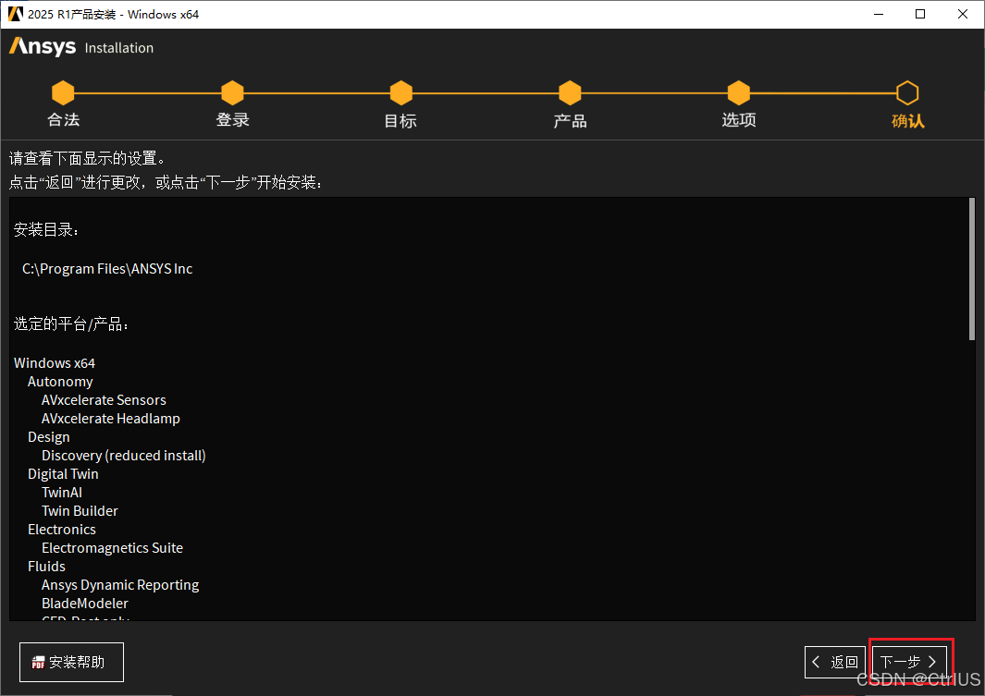
Task: Click the 选定的平台/产品 heading text
Action: click(71, 324)
